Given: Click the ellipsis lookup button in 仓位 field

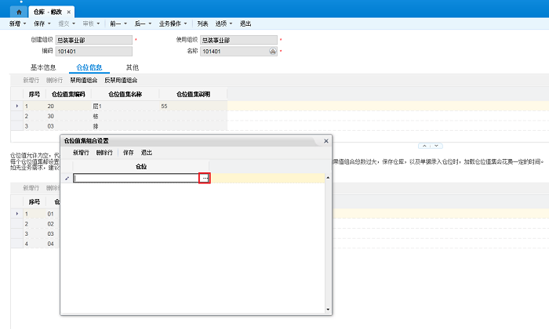Looking at the screenshot, I should tap(205, 179).
